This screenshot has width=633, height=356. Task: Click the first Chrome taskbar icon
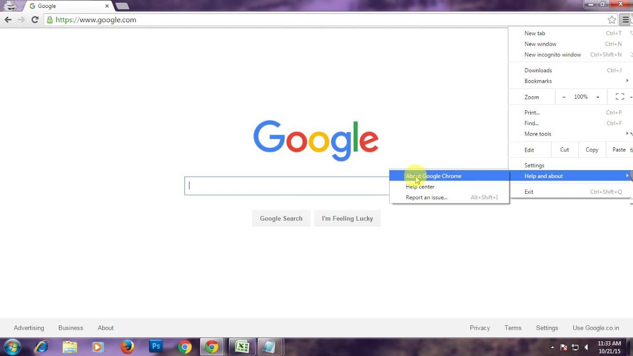(x=185, y=347)
